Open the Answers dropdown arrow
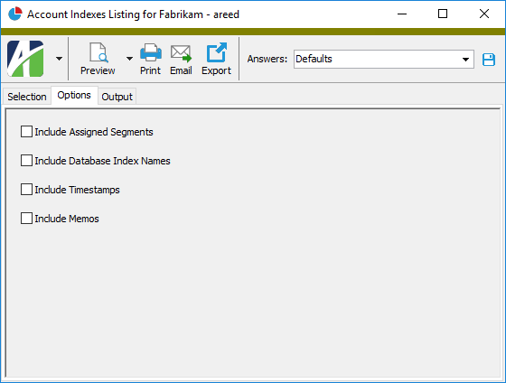 click(465, 60)
